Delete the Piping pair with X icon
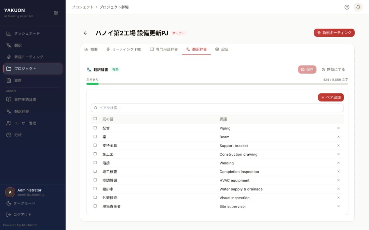 (338, 128)
